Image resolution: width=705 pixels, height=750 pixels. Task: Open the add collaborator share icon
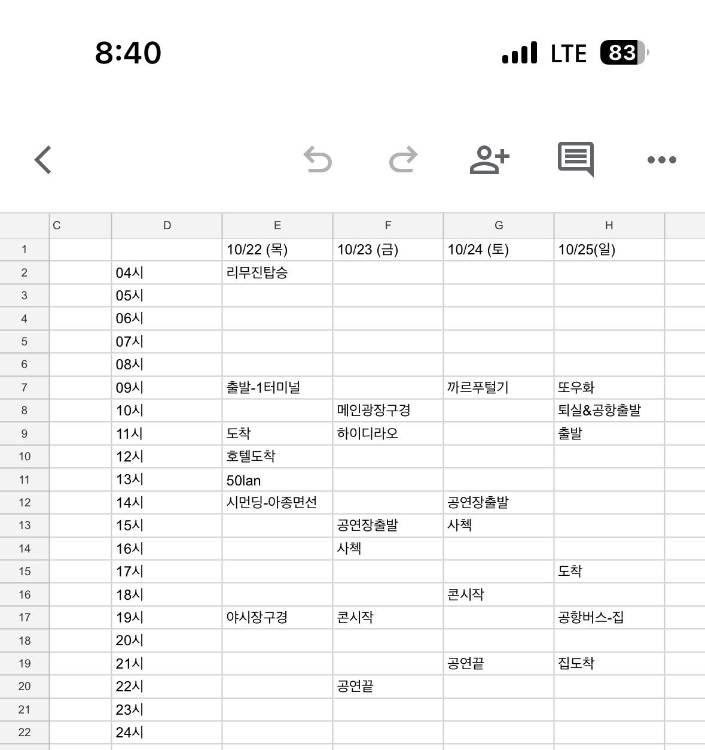coord(489,160)
